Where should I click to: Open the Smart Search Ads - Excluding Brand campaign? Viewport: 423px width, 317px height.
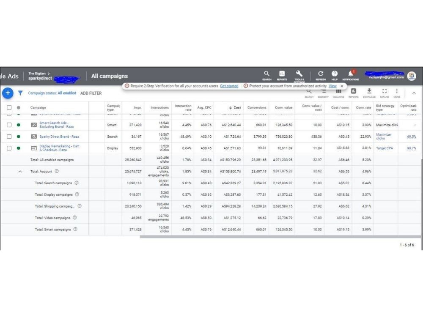[x=56, y=125]
